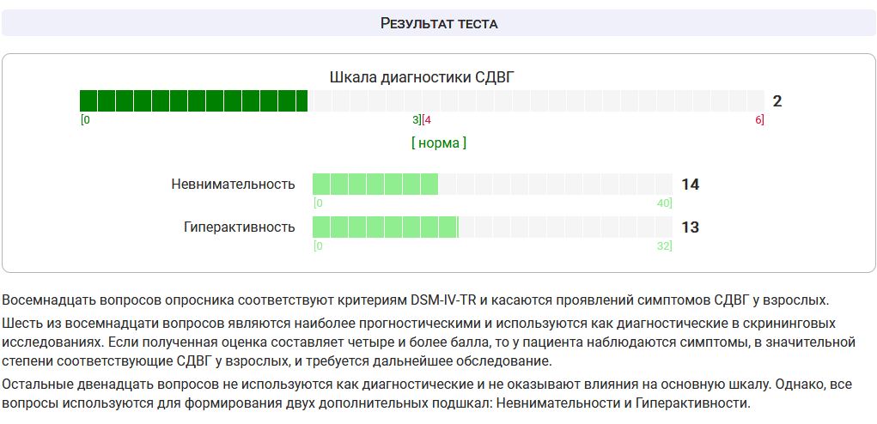Click the empty part of the Невнимательность bar
This screenshot has width=877, height=424.
554,185
